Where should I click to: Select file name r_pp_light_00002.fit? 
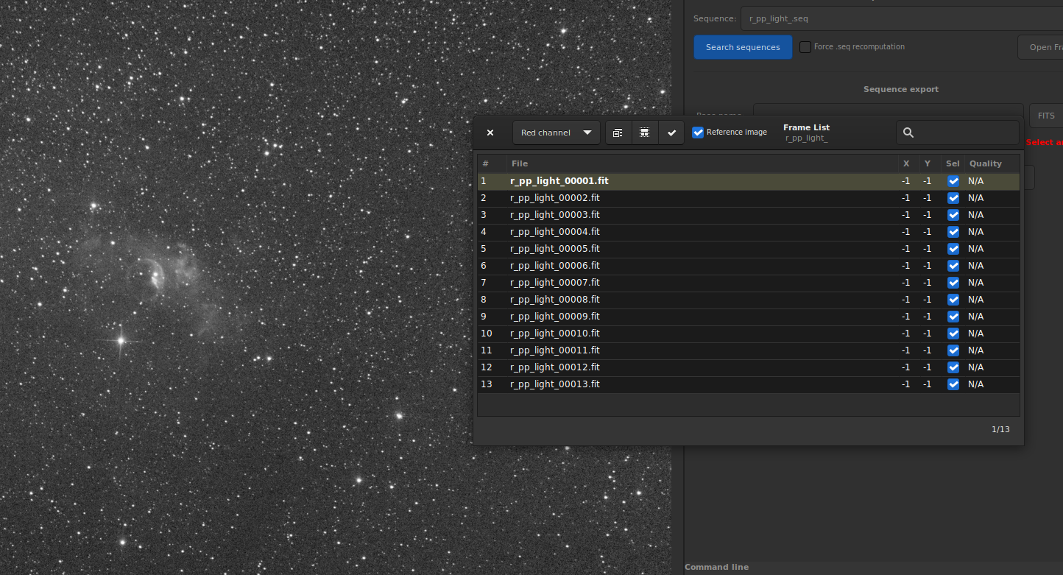(x=555, y=198)
